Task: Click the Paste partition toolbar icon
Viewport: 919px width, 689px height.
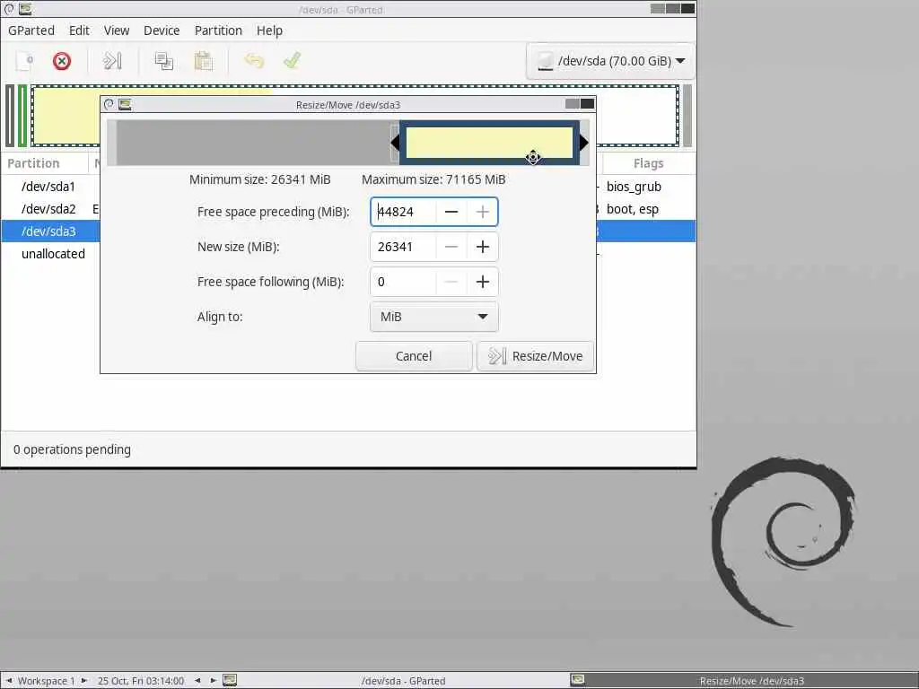Action: tap(203, 61)
